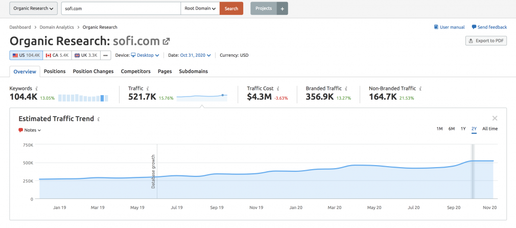Click the highlighted date marker on chart
The width and height of the screenshot is (516, 228).
473,171
